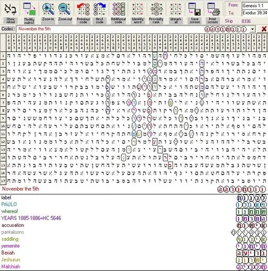Select 'YEARS 1885-1886=HC 5646' entry
268x271 pixels.
click(x=31, y=218)
